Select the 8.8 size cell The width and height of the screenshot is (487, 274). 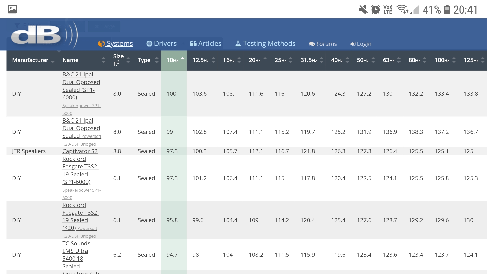coord(117,151)
